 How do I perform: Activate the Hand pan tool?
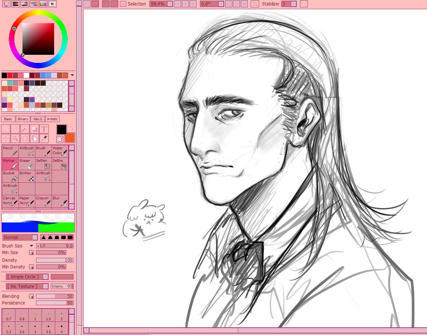tap(34, 138)
